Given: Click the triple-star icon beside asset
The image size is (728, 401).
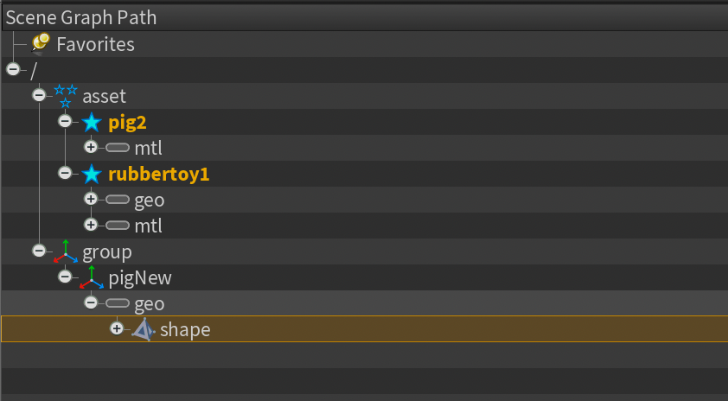Looking at the screenshot, I should coord(66,96).
